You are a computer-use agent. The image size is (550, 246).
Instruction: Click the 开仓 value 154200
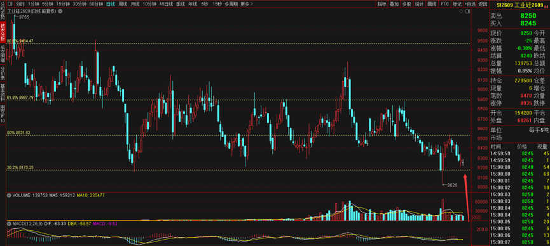[x=523, y=113]
